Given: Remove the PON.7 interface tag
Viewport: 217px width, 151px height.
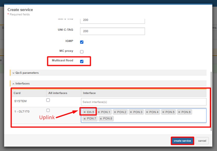Looking at the screenshot, I should pos(85,119).
